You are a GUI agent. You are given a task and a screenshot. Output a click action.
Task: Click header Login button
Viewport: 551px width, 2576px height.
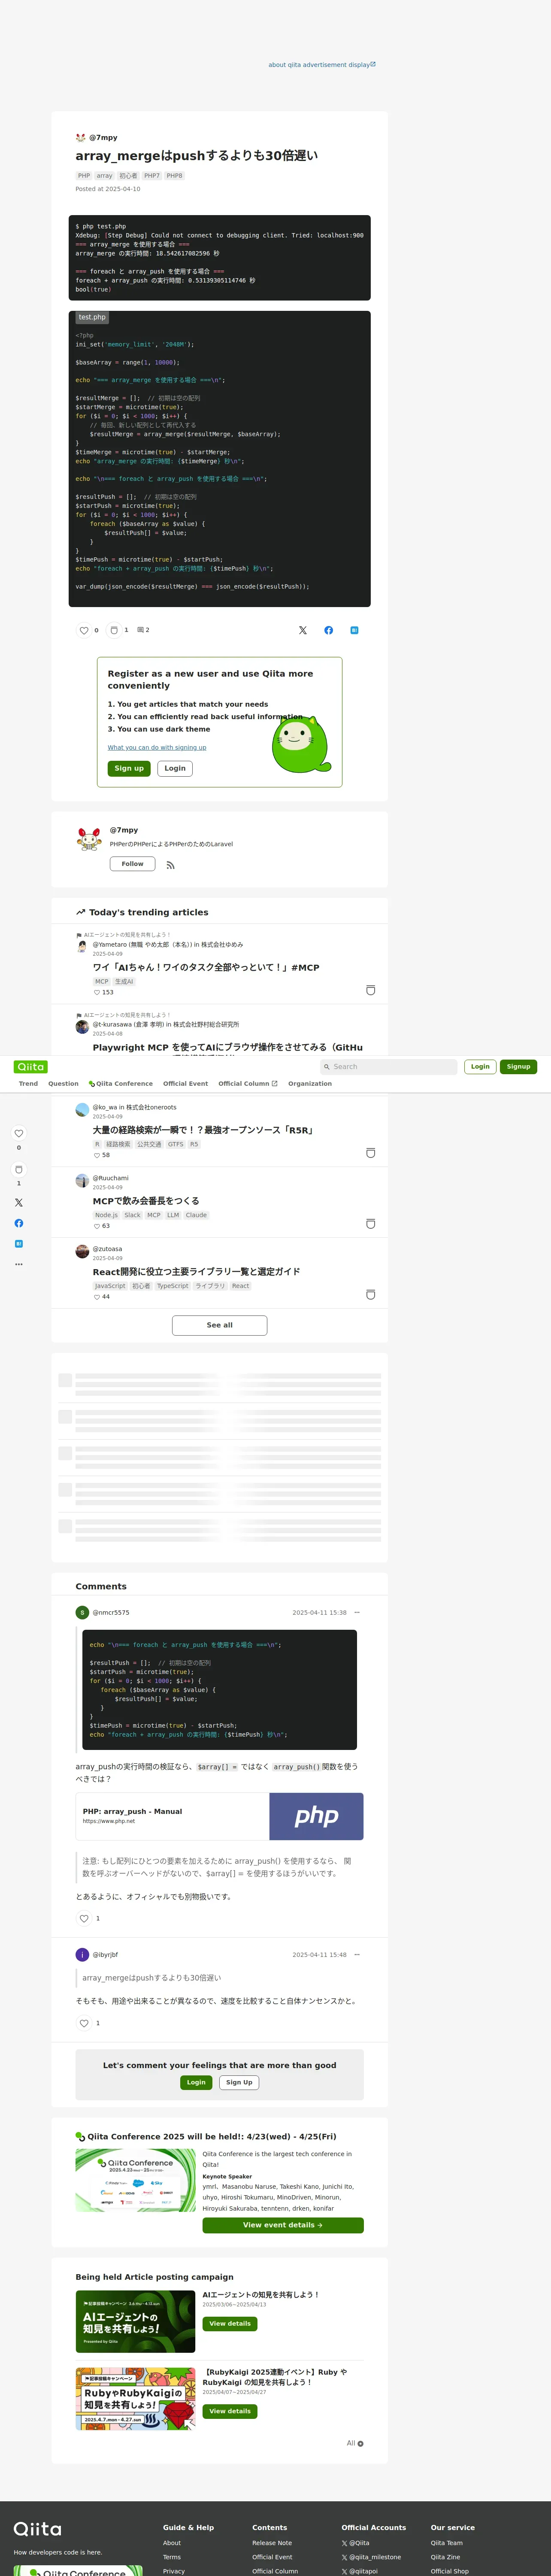[x=480, y=1066]
